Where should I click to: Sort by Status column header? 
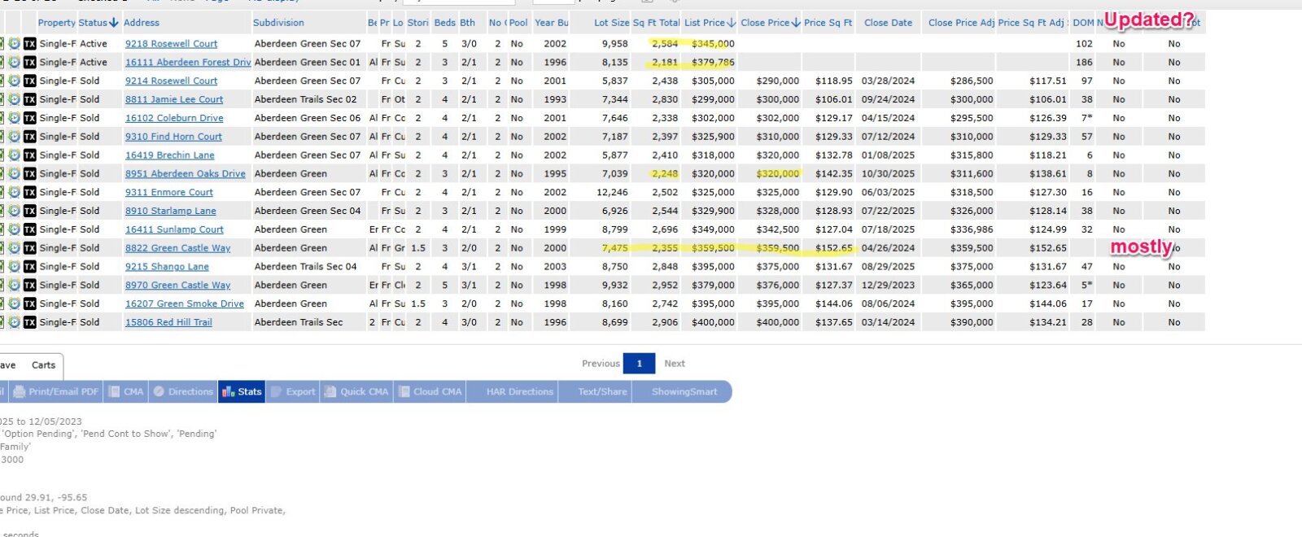(x=98, y=23)
